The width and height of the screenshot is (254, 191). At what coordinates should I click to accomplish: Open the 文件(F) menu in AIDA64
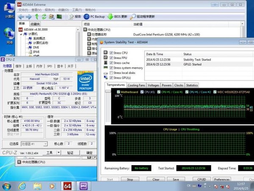tap(23, 10)
